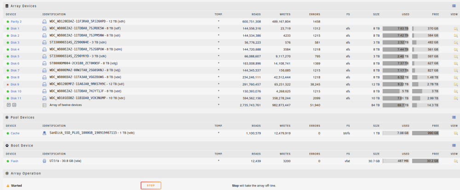Click drive icon for Disk 9 WD120EMFZ
Viewport: 460px width, 190px height.
pyautogui.click(x=45, y=84)
